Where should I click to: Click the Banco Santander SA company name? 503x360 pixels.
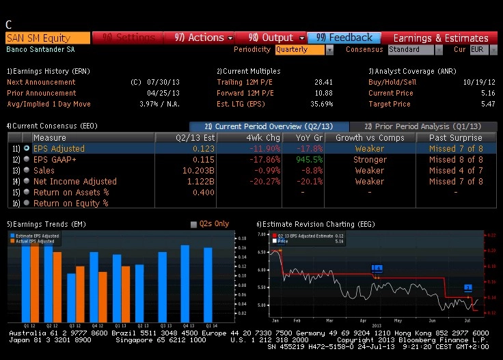tap(40, 49)
